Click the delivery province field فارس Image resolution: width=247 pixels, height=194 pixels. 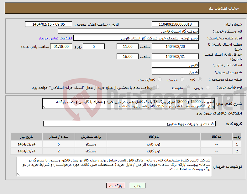(175, 65)
